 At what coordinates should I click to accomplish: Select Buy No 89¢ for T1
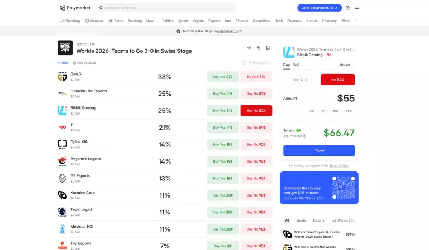click(256, 128)
